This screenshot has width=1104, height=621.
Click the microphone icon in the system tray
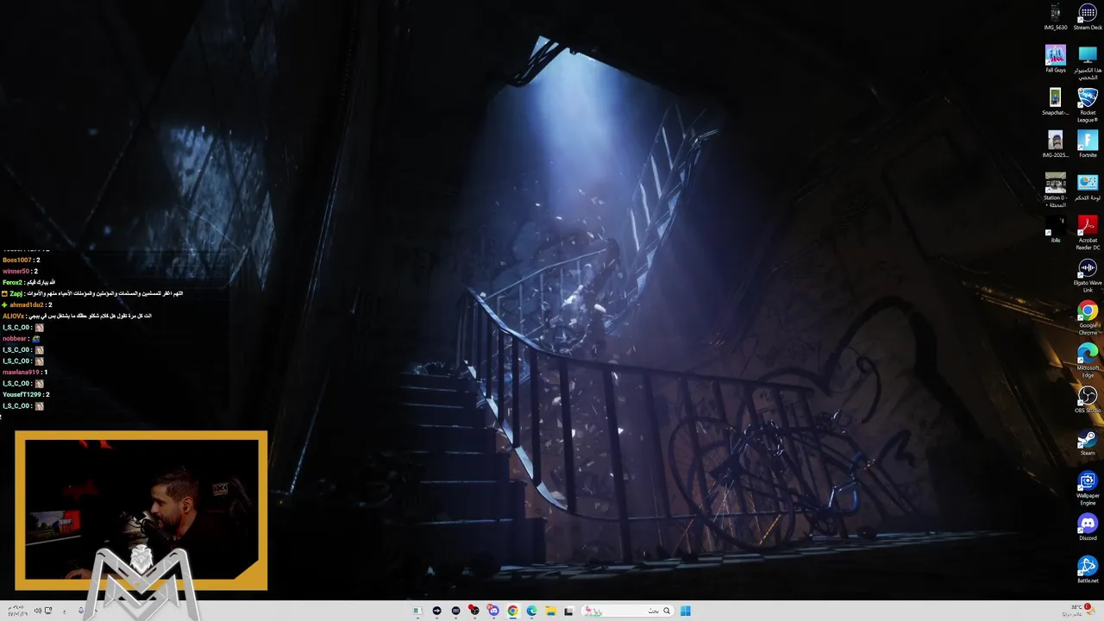pyautogui.click(x=81, y=611)
